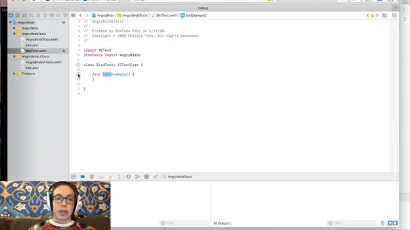Click Step Over in debug bar
410x230 pixels.
pos(101,176)
